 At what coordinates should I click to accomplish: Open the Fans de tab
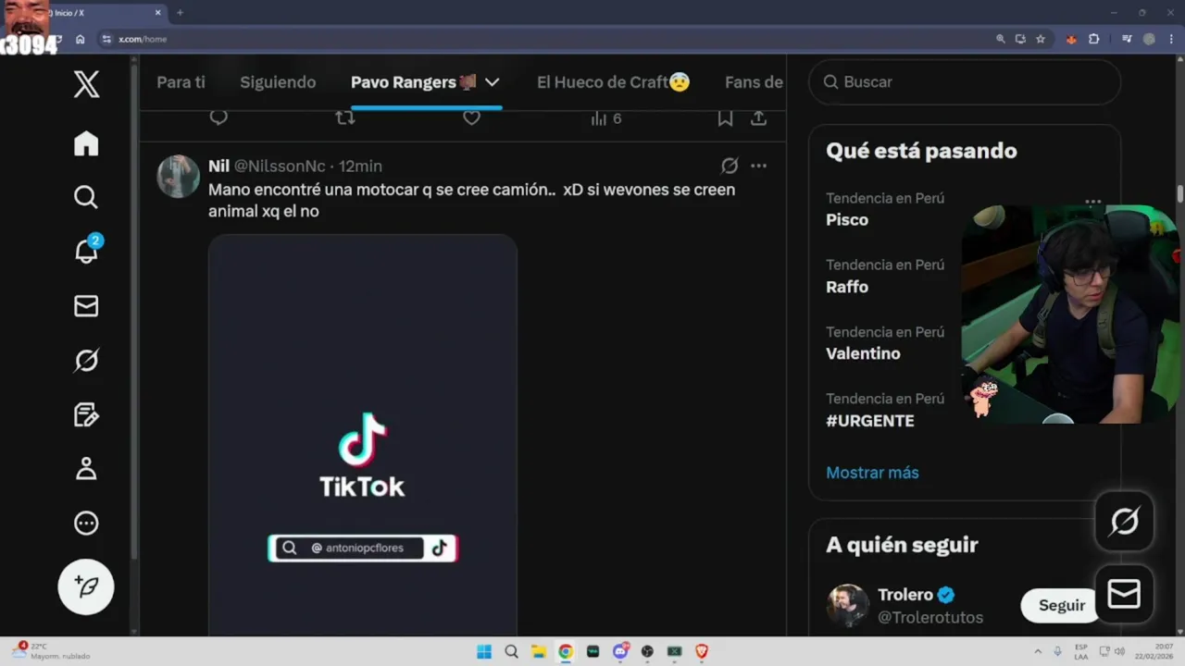754,81
